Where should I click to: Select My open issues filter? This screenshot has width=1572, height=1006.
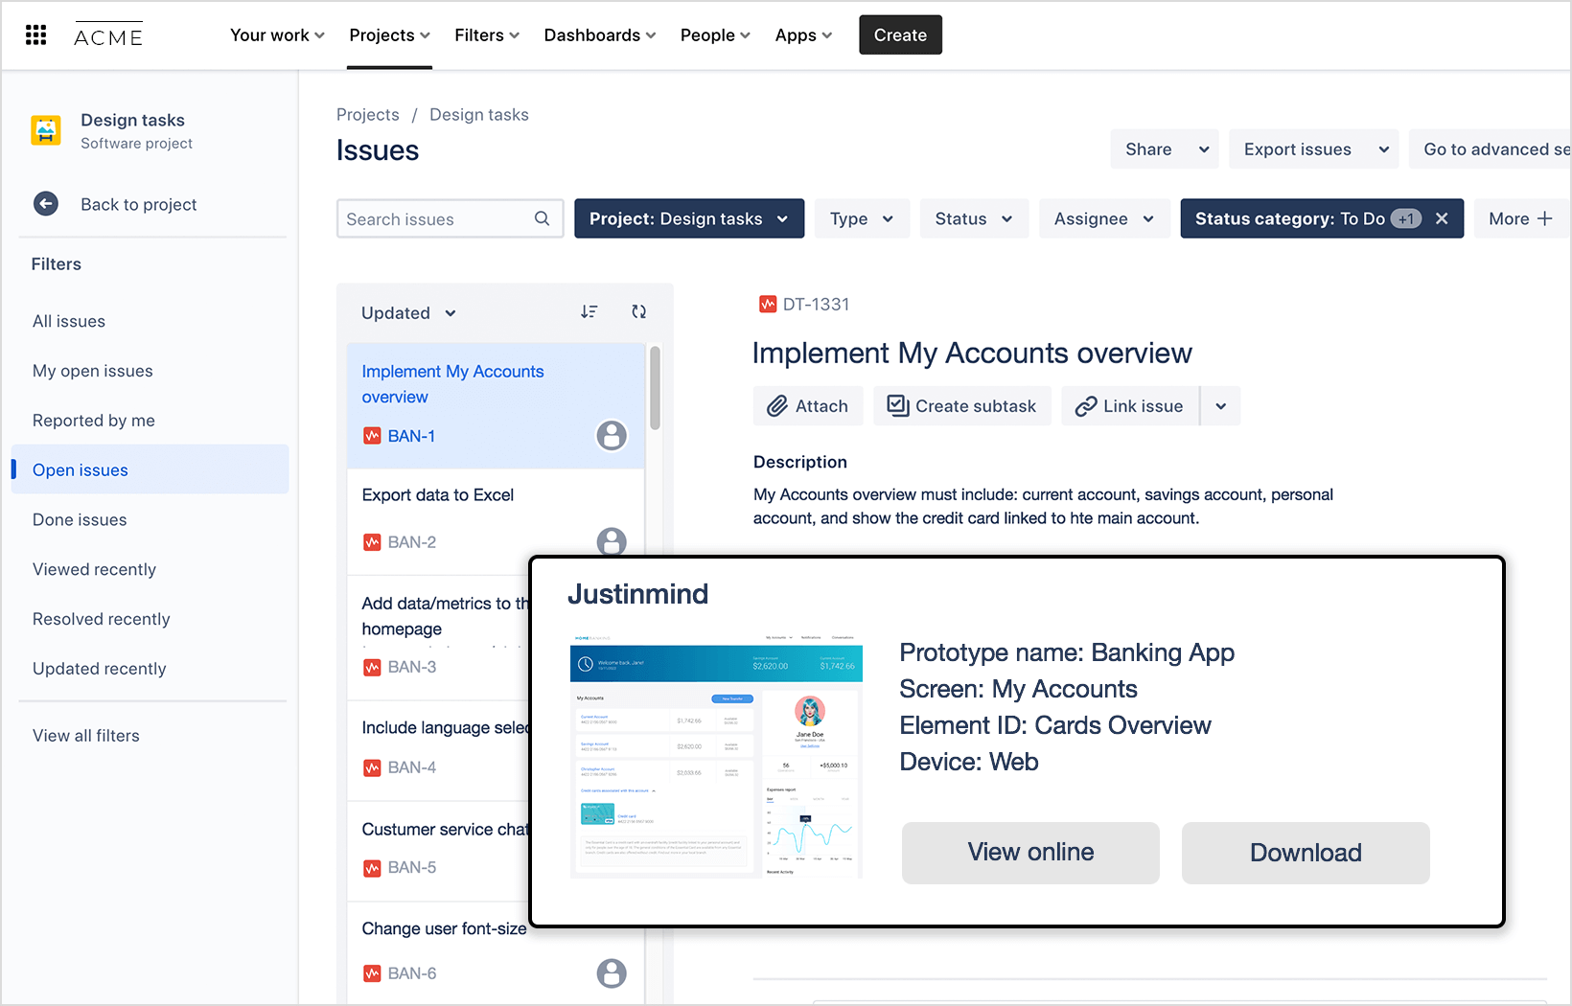tap(93, 371)
